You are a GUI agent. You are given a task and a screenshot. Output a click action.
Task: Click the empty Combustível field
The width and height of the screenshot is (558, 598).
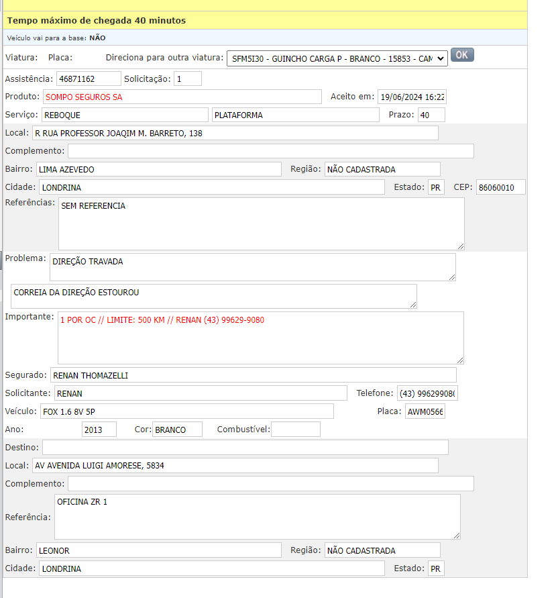pyautogui.click(x=296, y=430)
